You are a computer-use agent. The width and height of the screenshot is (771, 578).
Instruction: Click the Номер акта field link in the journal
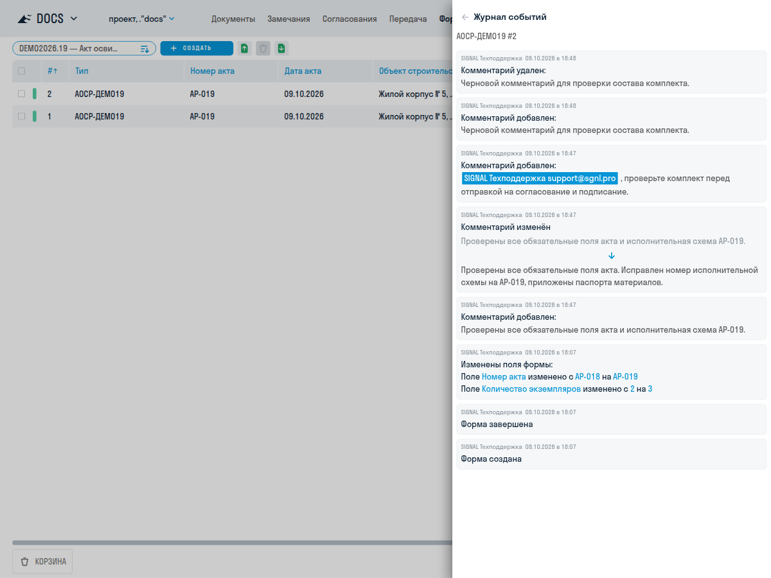pyautogui.click(x=504, y=377)
